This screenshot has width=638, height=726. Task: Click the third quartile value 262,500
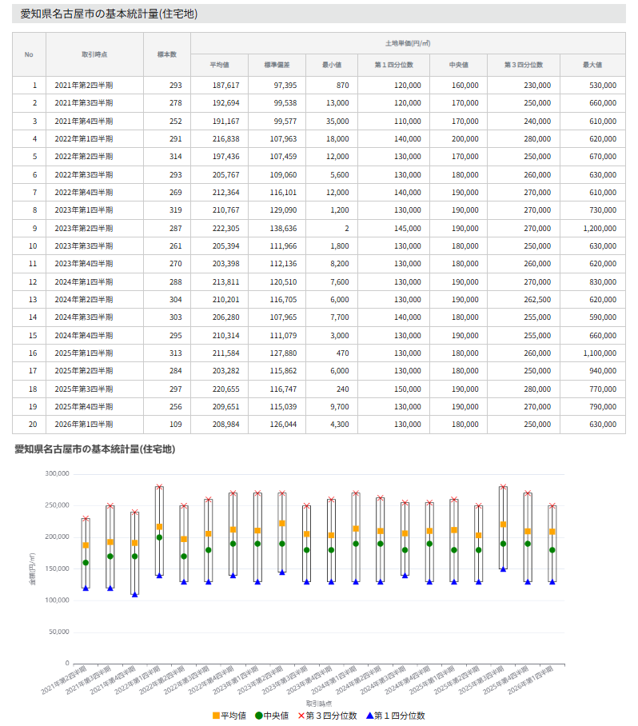pyautogui.click(x=537, y=300)
